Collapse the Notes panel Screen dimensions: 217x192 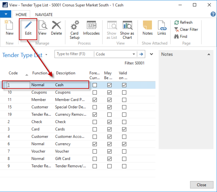pos(208,55)
